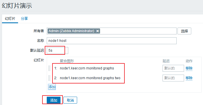Click the 所有者 multiselect field empty area
Image resolution: width=203 pixels, height=105 pixels.
point(138,31)
